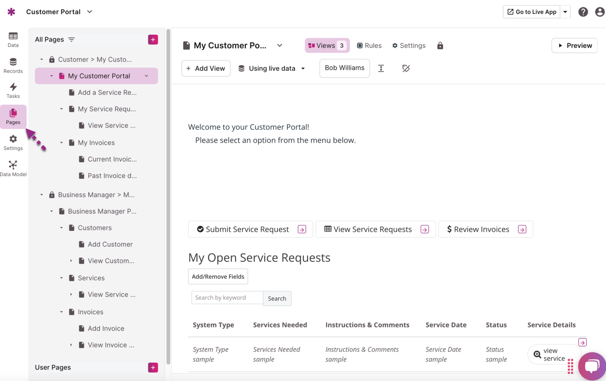Expand the View Custom... page tree node
Image resolution: width=606 pixels, height=381 pixels.
[71, 261]
